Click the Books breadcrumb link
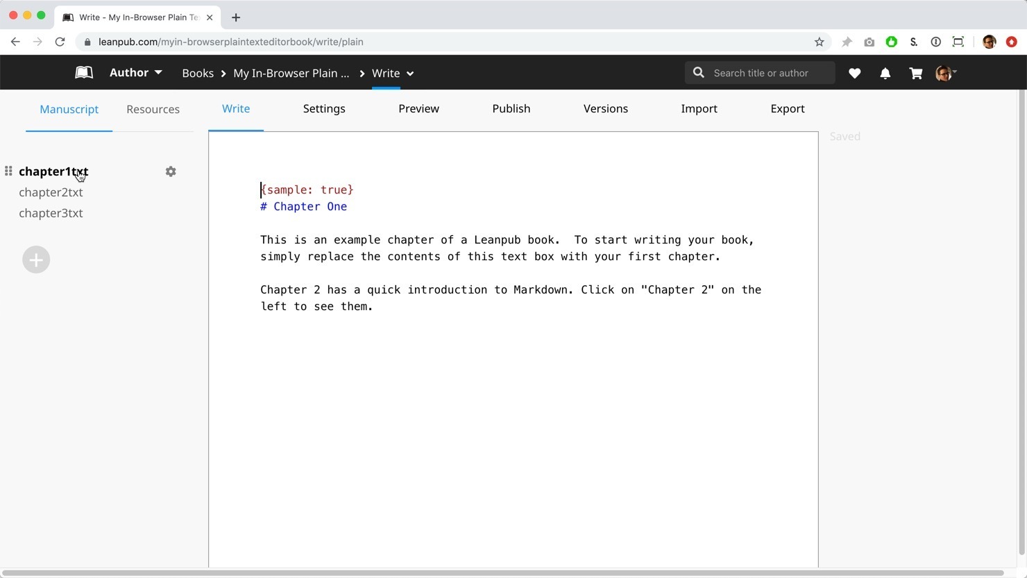Viewport: 1027px width, 578px height. click(198, 73)
